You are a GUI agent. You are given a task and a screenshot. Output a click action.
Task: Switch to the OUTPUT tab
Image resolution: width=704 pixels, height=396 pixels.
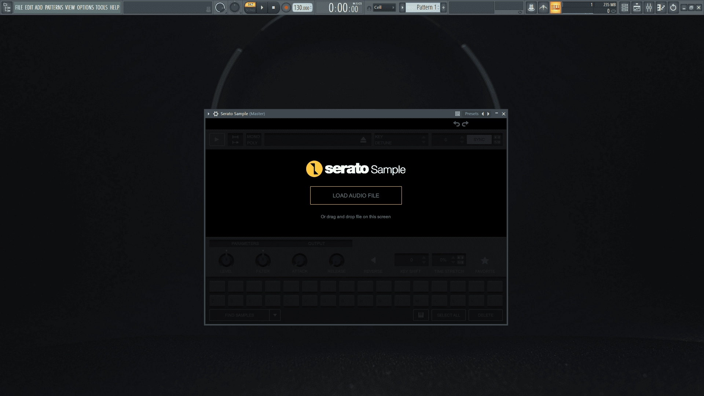pyautogui.click(x=316, y=243)
